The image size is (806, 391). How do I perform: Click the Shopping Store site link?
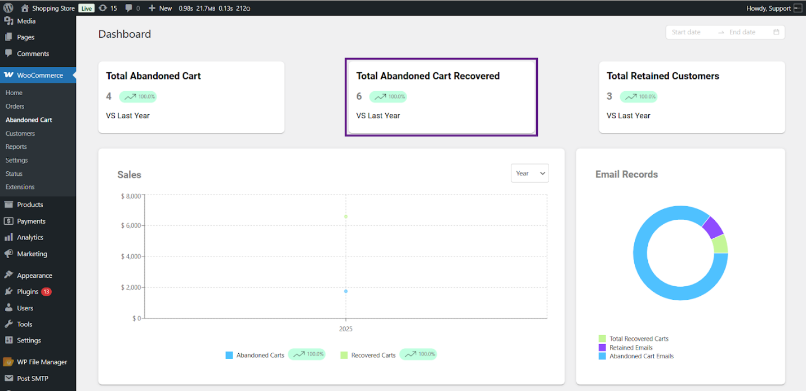[x=53, y=8]
